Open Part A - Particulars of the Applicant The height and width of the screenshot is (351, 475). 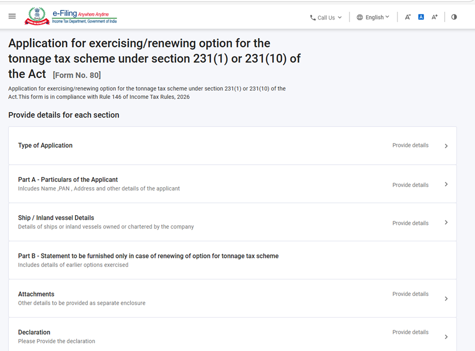[68, 180]
